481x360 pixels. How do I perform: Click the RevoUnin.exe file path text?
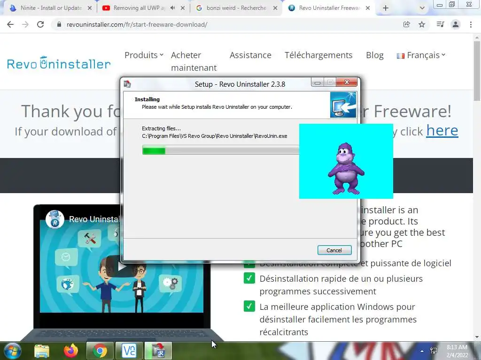coord(214,136)
